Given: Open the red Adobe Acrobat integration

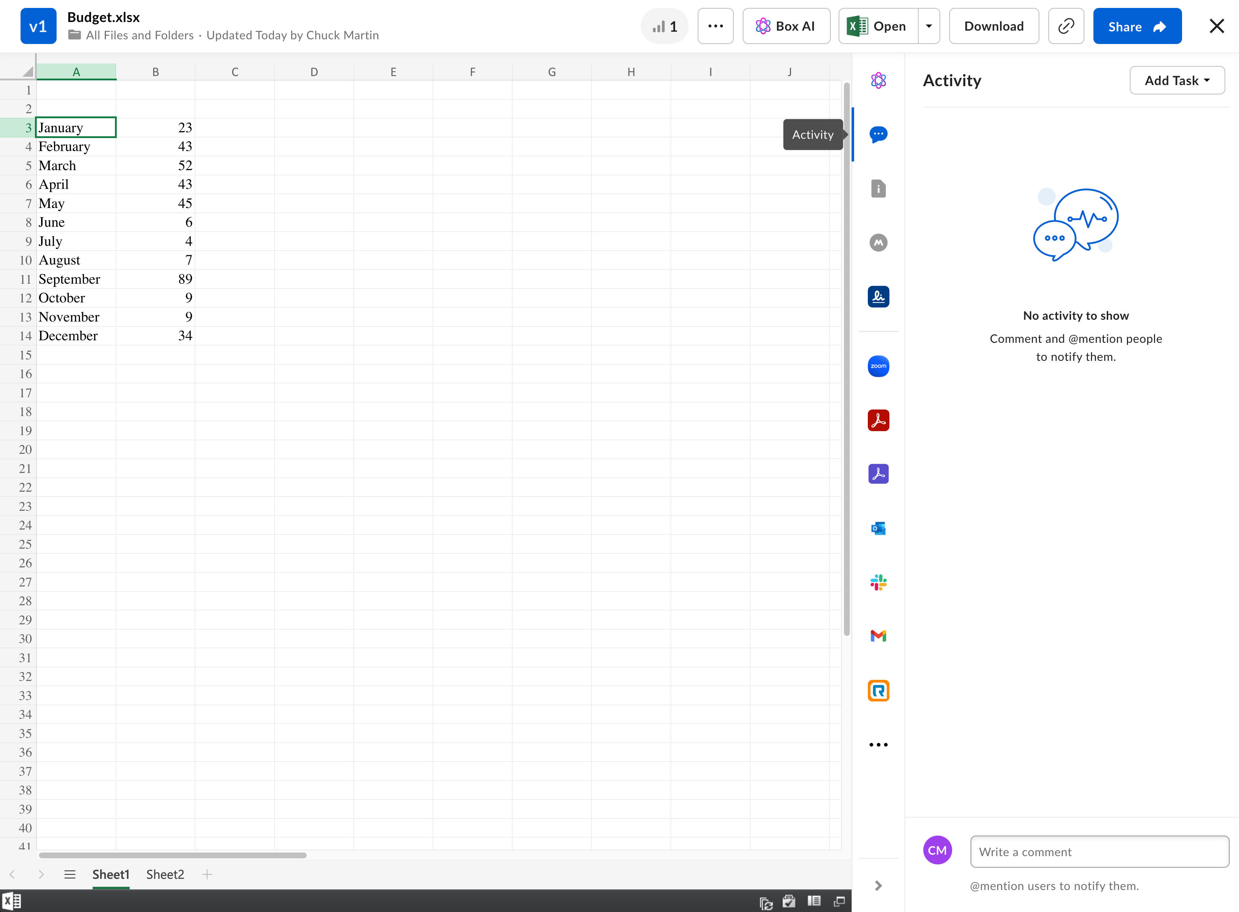Looking at the screenshot, I should tap(878, 420).
